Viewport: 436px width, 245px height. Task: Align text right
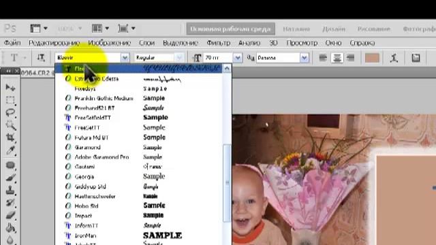tap(351, 58)
